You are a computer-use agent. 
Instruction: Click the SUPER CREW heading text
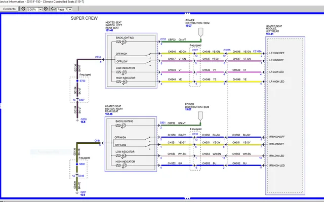84,18
